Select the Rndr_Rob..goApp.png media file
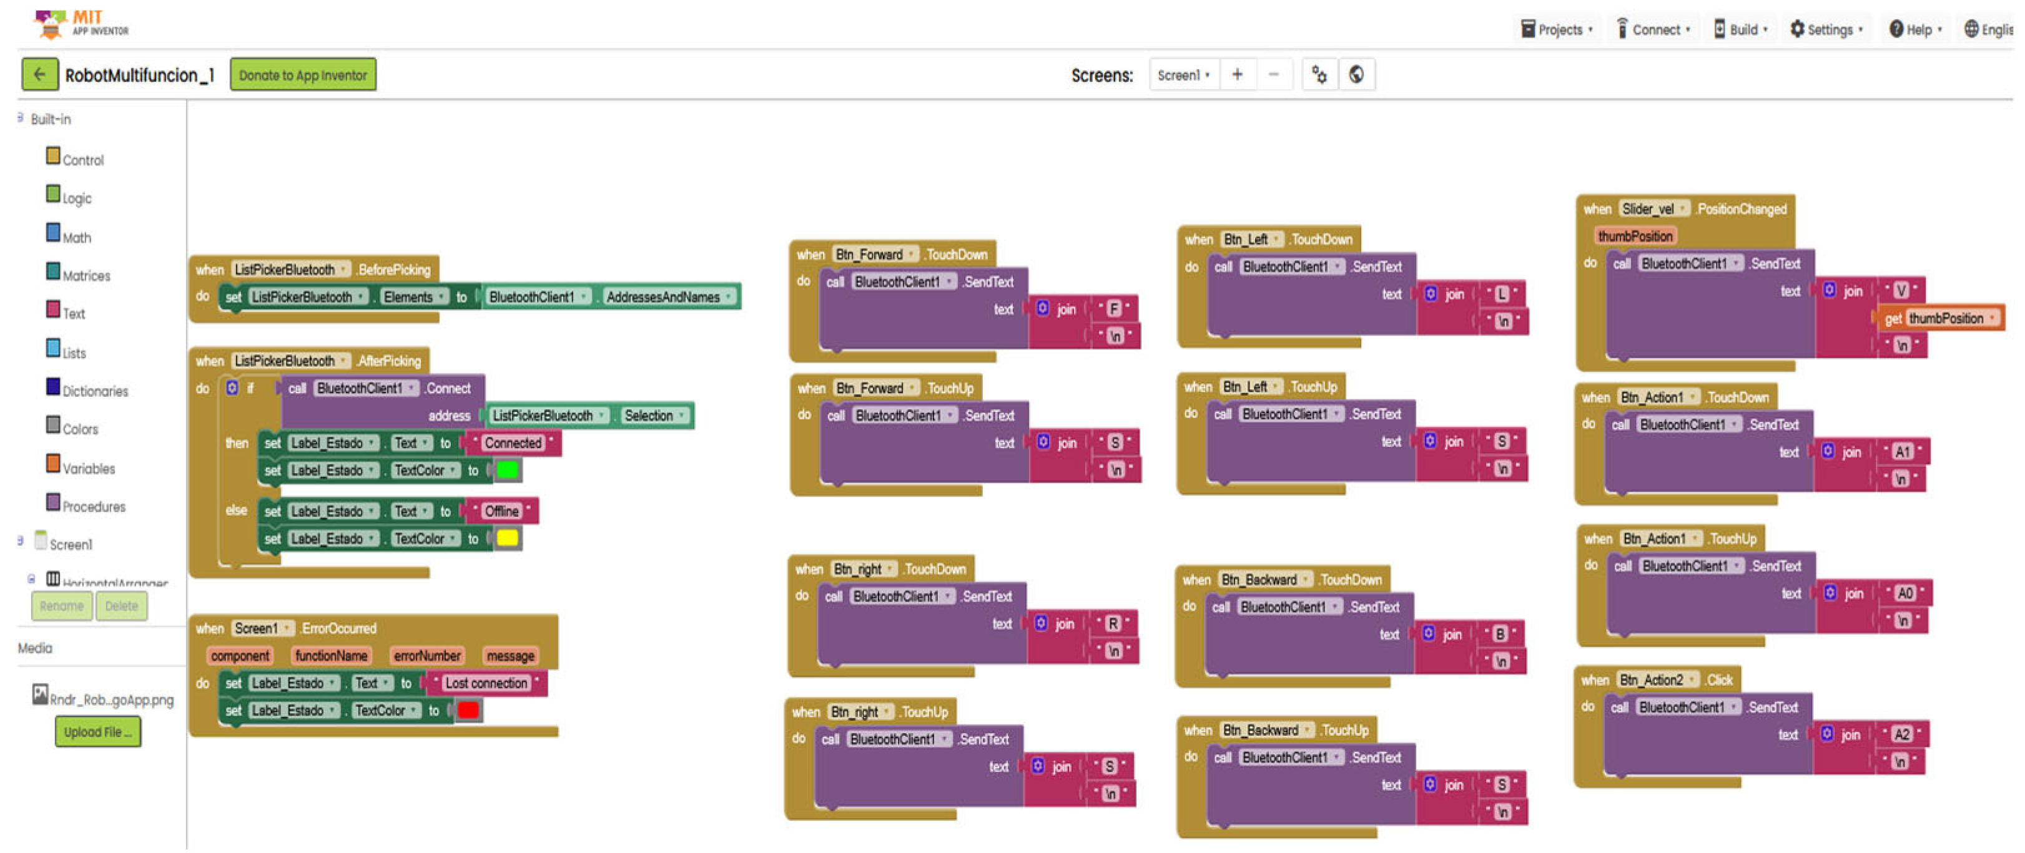This screenshot has height=853, width=2025. pyautogui.click(x=103, y=698)
